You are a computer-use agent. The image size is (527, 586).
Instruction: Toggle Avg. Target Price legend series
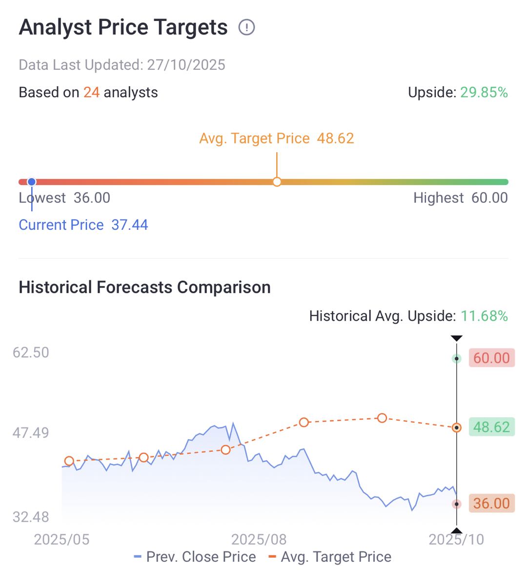[330, 557]
